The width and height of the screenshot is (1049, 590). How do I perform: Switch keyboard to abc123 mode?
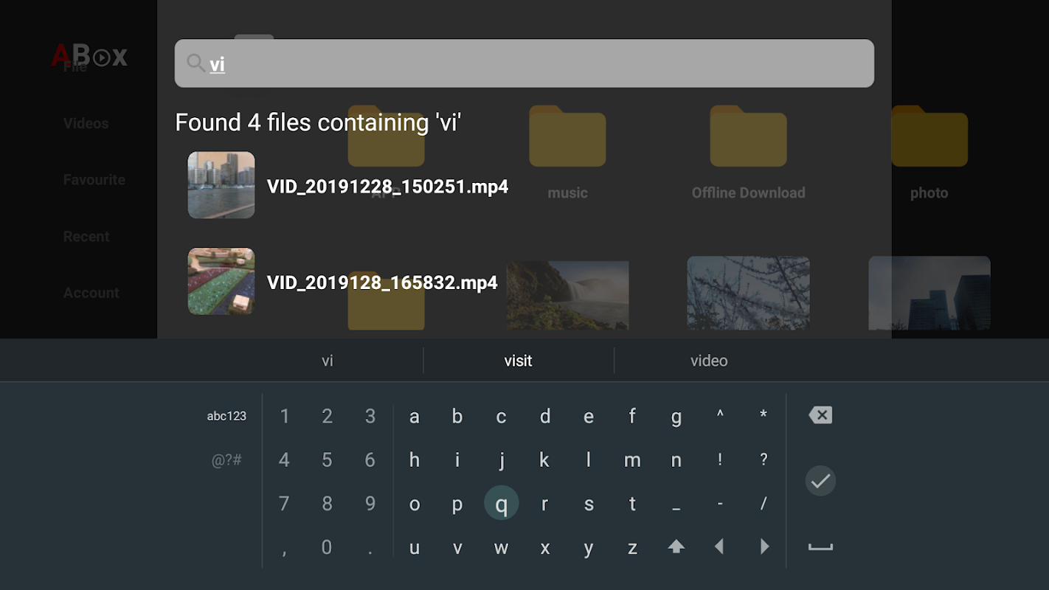(226, 416)
